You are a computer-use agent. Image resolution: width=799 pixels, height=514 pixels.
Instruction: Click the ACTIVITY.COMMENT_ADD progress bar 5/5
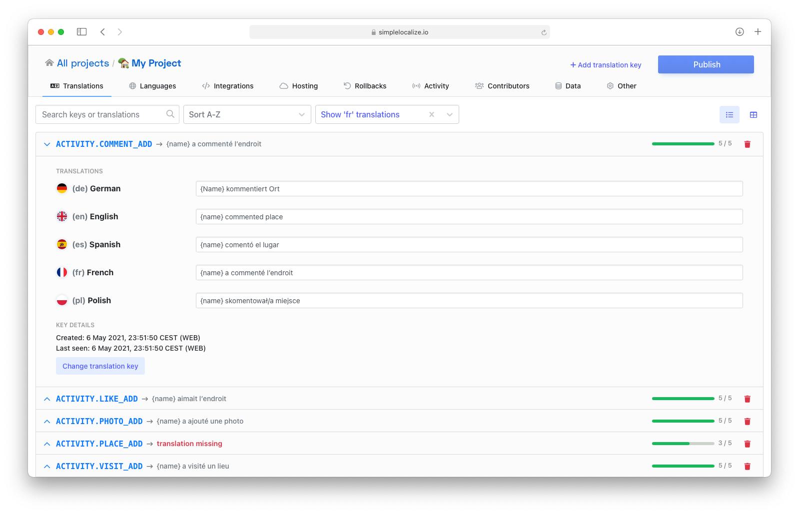click(x=683, y=144)
